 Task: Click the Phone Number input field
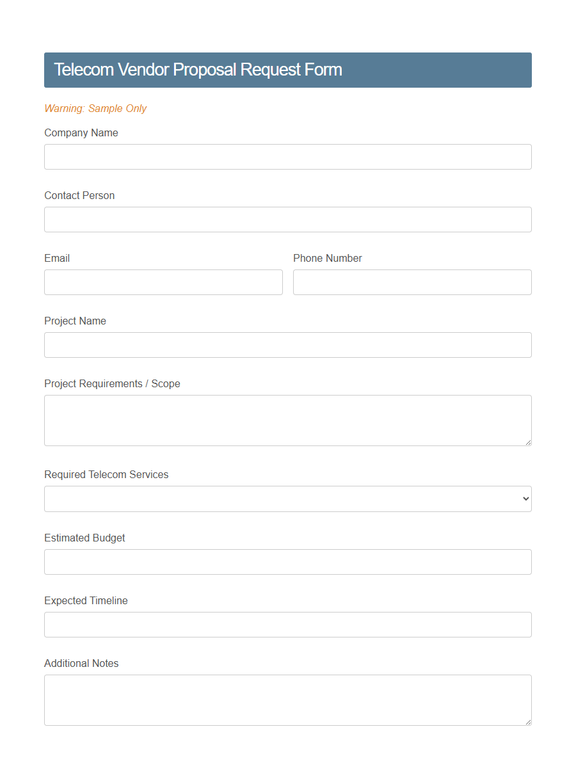[412, 282]
